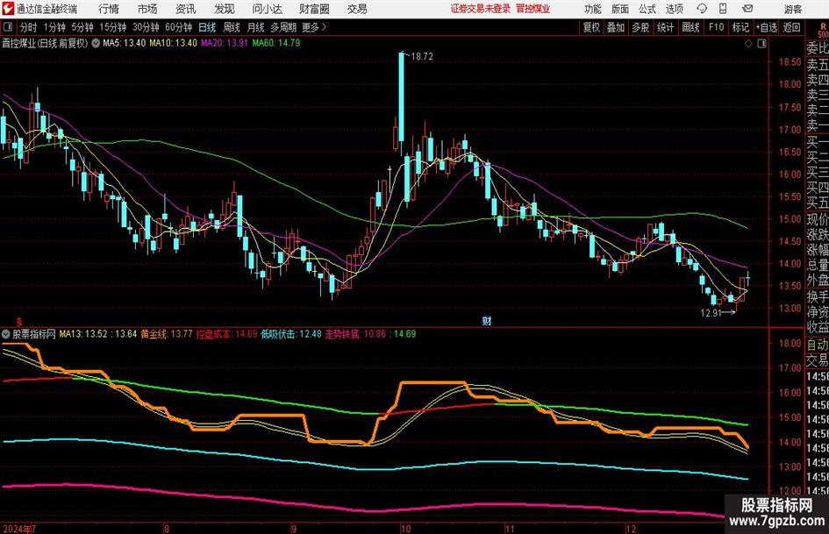829x534 pixels.
Task: Open the 行情 menu
Action: tap(109, 9)
